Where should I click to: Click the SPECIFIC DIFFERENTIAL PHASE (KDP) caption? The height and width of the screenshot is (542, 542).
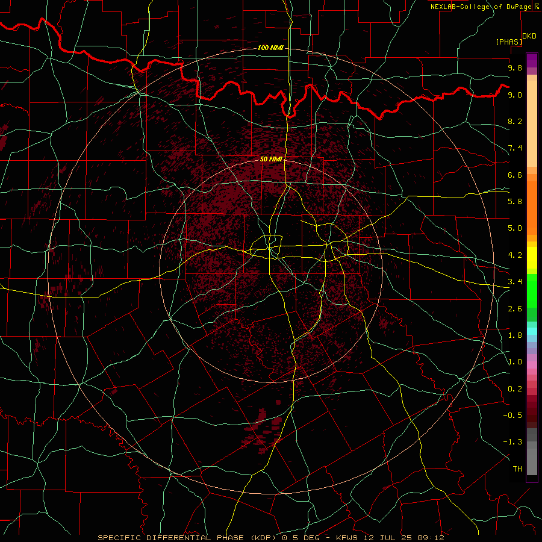(x=188, y=538)
